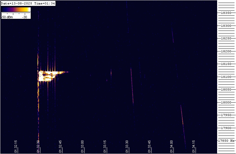Viewport: 236px width, 154px height.
Task: Select the 01.33.45 time axis marker
Action: tap(149, 146)
